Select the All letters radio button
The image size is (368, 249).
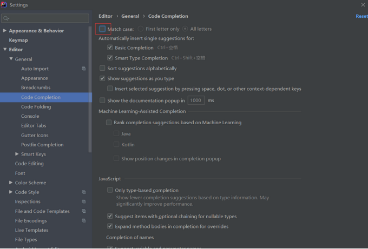(185, 29)
